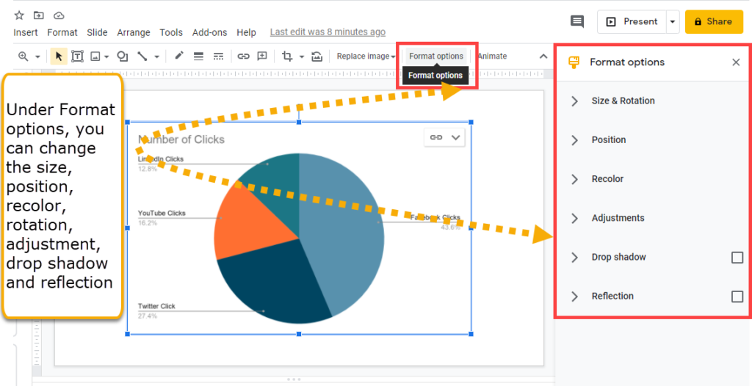The image size is (752, 386).
Task: Open comment history speech bubble icon
Action: (577, 21)
